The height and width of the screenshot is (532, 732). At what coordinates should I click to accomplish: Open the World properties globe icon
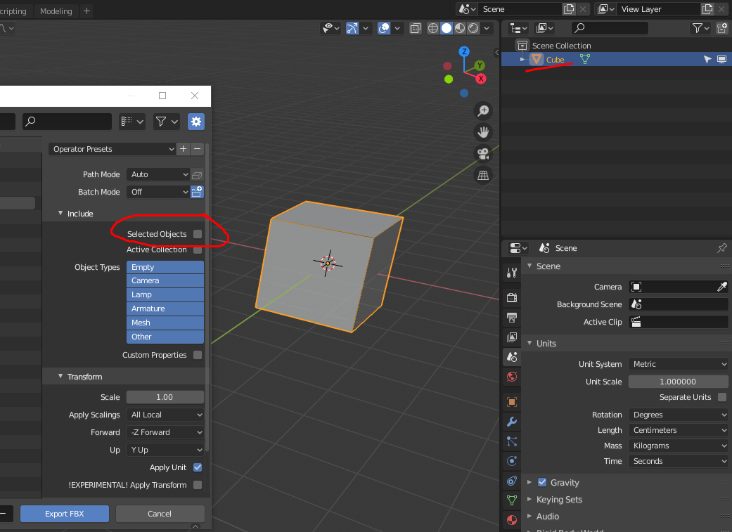click(x=512, y=377)
